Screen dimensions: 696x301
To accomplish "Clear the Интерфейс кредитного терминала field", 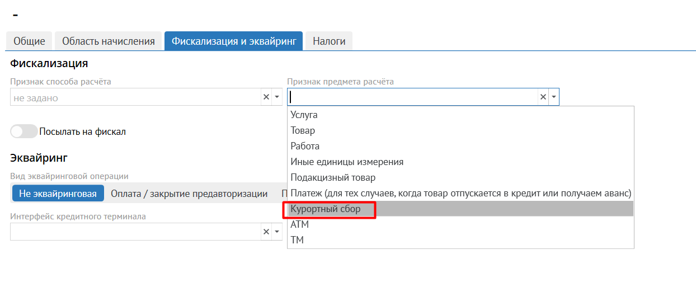I will [266, 232].
